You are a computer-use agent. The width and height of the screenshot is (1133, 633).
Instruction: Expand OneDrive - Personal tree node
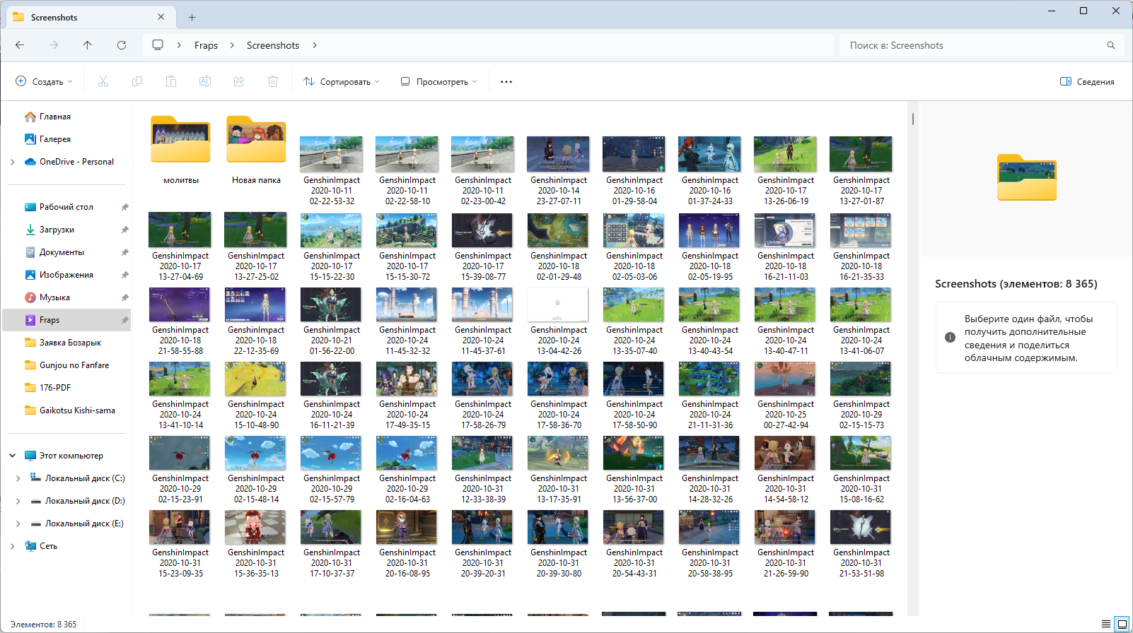pyautogui.click(x=13, y=162)
